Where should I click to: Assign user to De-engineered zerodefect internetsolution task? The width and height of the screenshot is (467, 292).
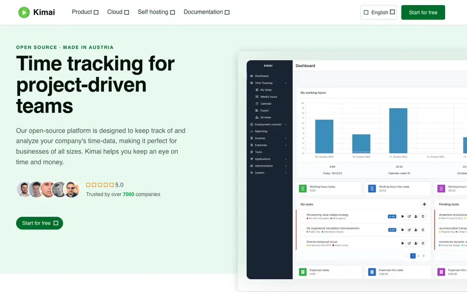tap(416, 230)
